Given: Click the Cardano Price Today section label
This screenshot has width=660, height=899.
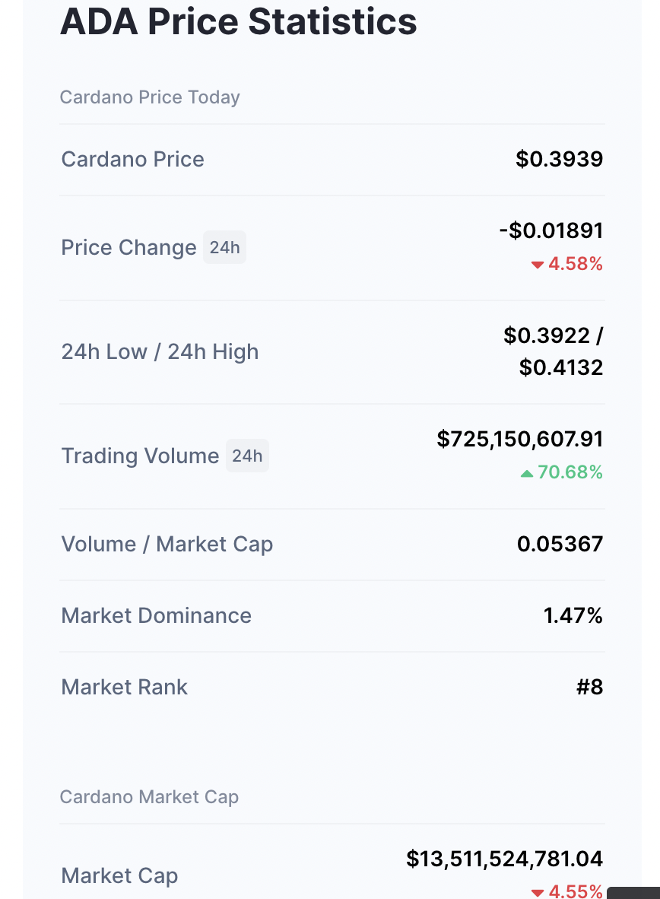Looking at the screenshot, I should (150, 97).
